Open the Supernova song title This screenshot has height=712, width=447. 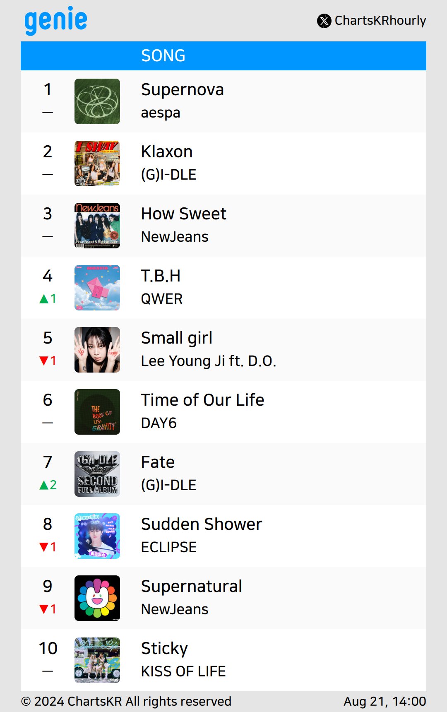(182, 90)
